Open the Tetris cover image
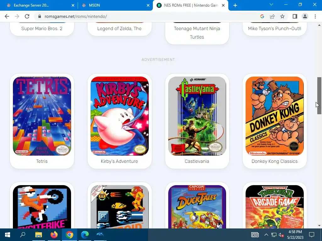This screenshot has width=322, height=241. tap(42, 116)
